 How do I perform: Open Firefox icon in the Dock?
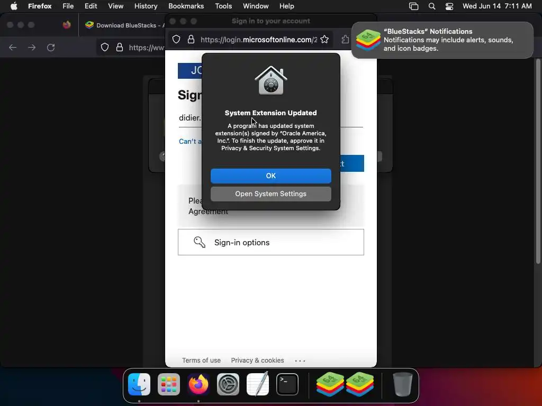pyautogui.click(x=198, y=384)
